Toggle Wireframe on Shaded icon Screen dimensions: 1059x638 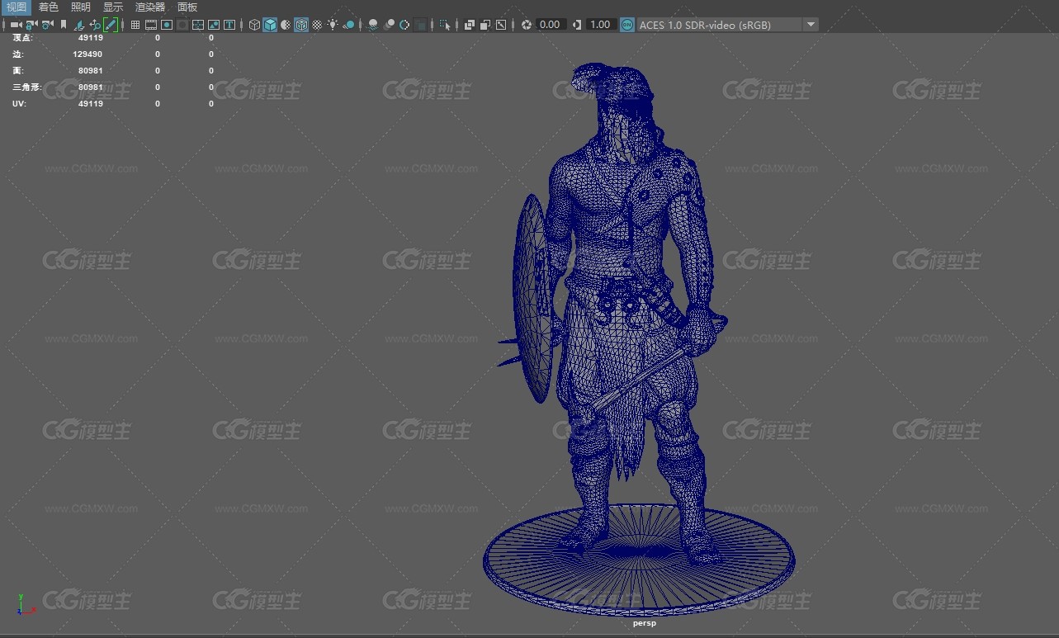pyautogui.click(x=301, y=25)
